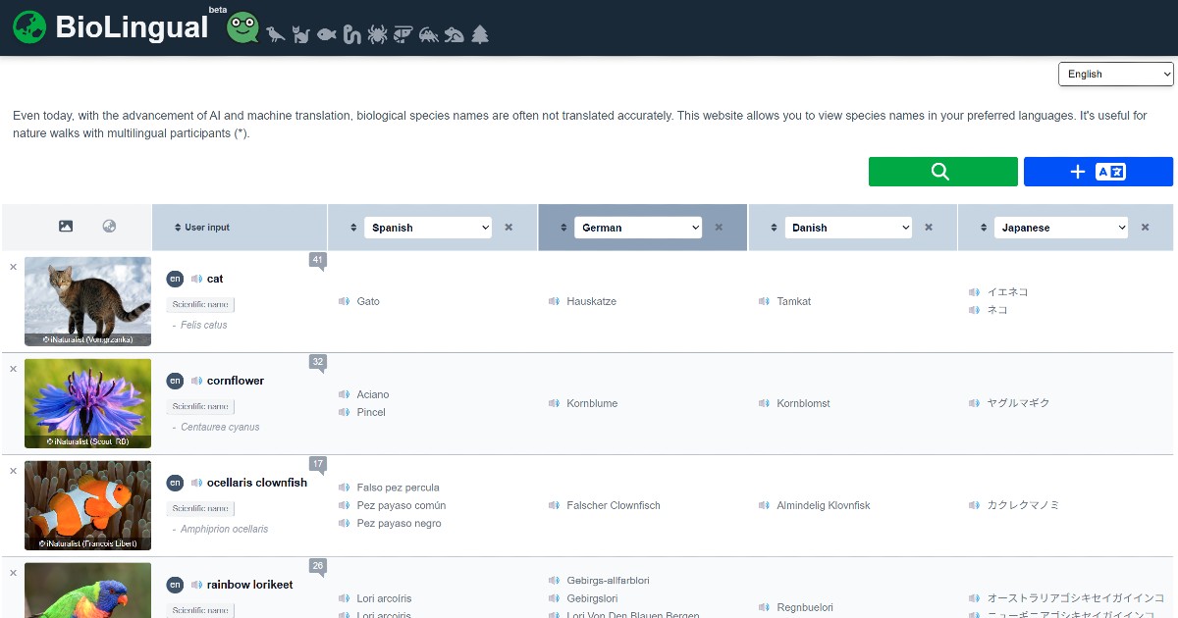This screenshot has height=618, width=1178.
Task: Click the bird category icon in header
Action: pos(276,35)
